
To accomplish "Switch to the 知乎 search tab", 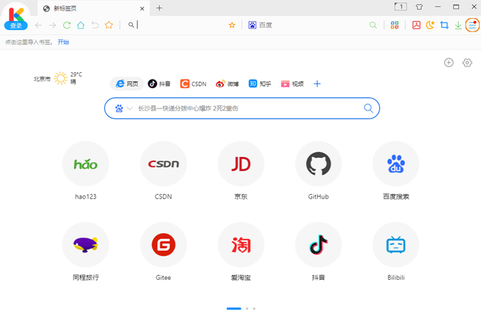I will (x=261, y=84).
